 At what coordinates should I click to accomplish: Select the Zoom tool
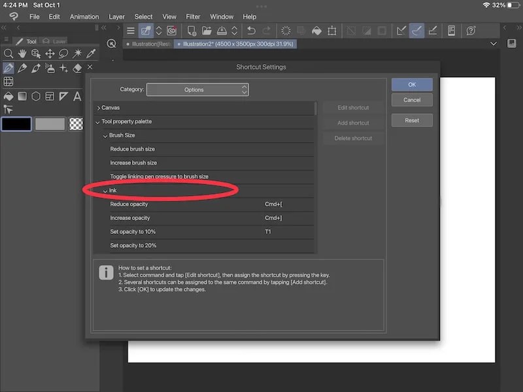(x=8, y=54)
